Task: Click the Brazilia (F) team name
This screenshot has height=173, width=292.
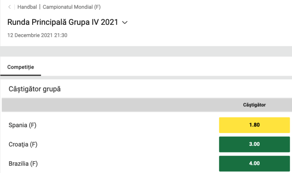Action: coord(23,163)
